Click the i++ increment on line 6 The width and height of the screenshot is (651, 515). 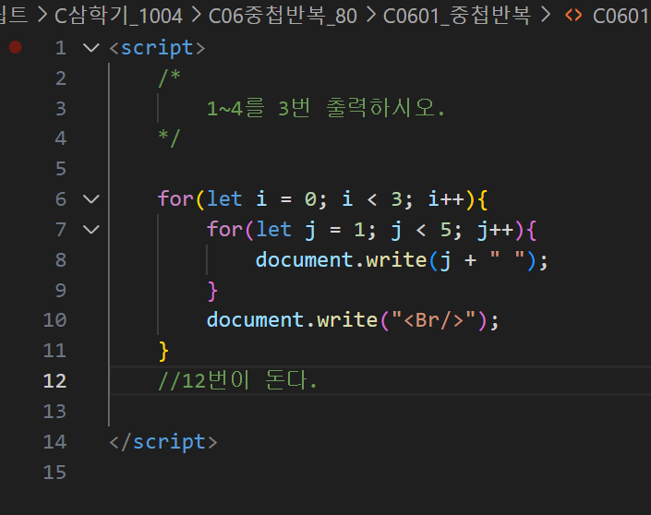coord(446,199)
